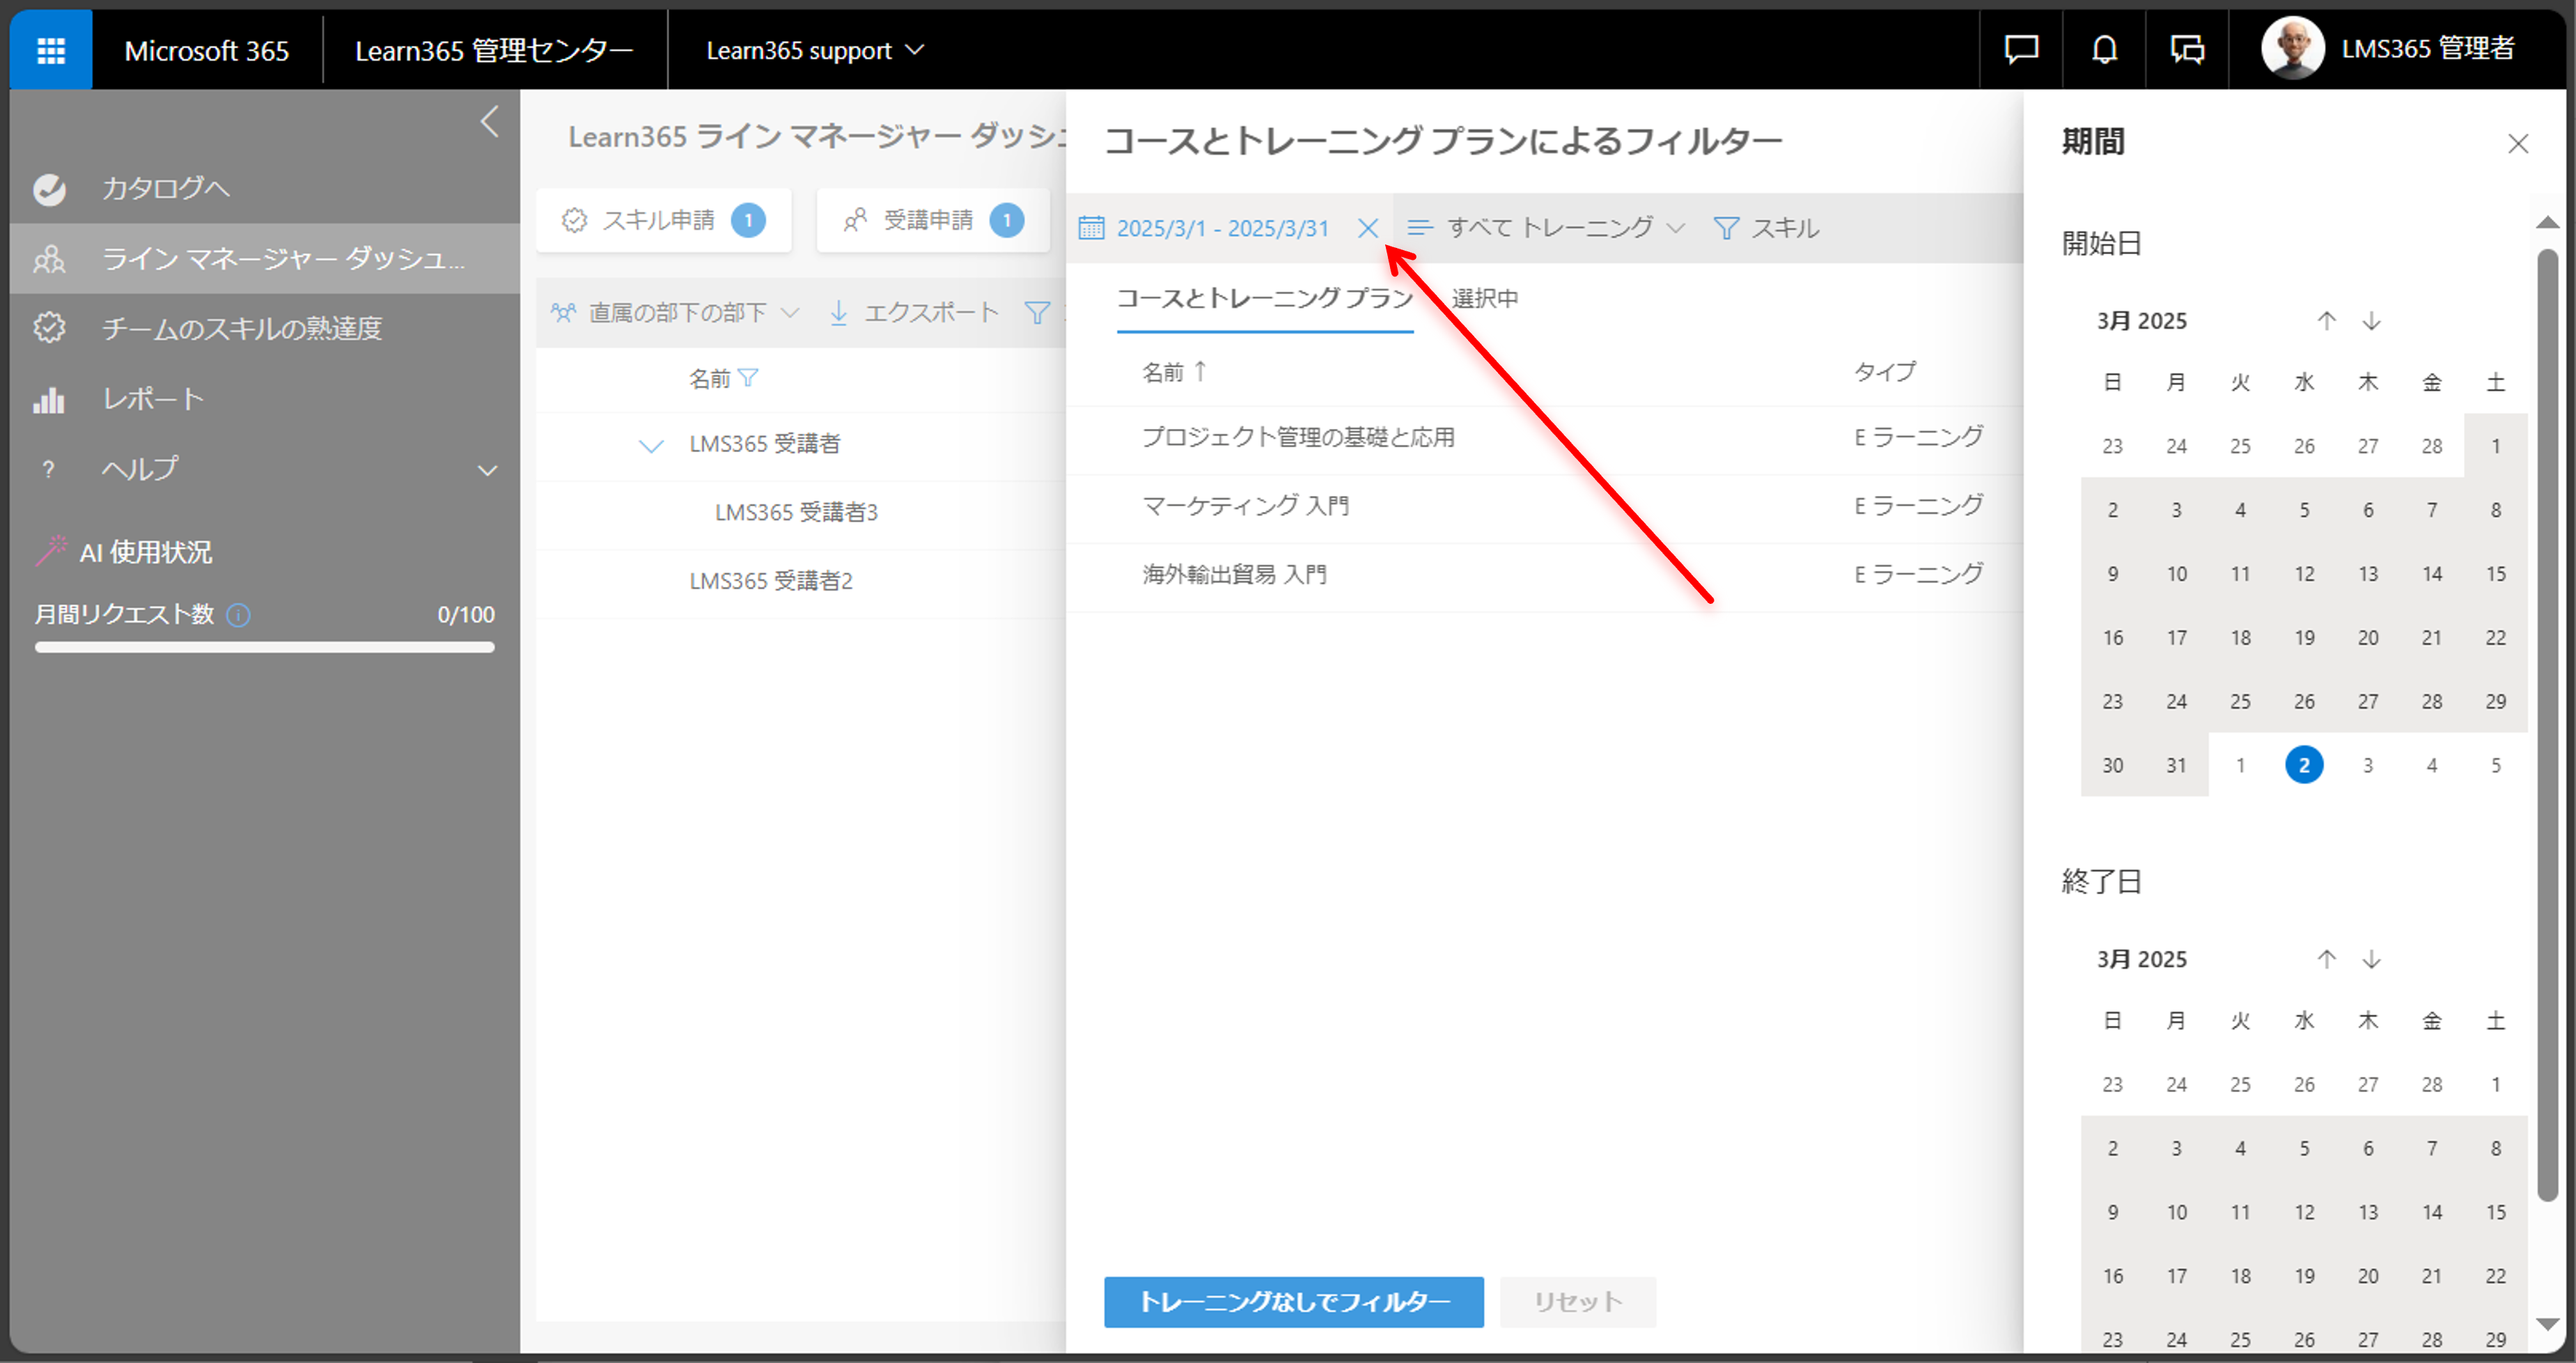Screen dimensions: 2576x1363
Task: Click トレーニングなしでフィルター button
Action: tap(1294, 1302)
